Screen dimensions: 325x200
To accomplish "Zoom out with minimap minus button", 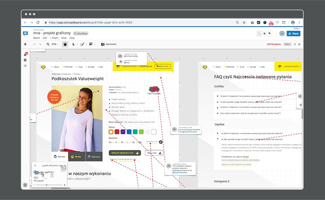I will click(35, 185).
